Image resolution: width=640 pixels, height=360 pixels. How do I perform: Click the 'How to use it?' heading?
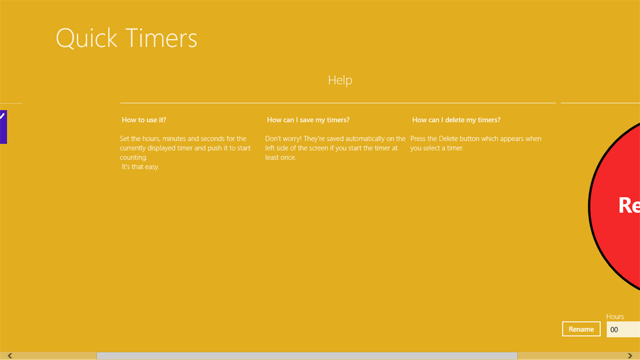(144, 119)
